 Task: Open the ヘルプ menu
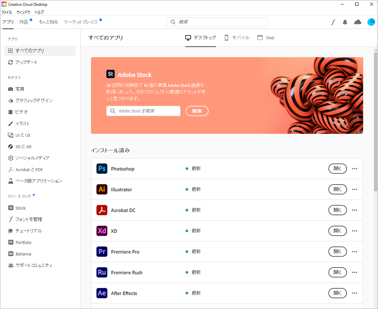[x=39, y=12]
